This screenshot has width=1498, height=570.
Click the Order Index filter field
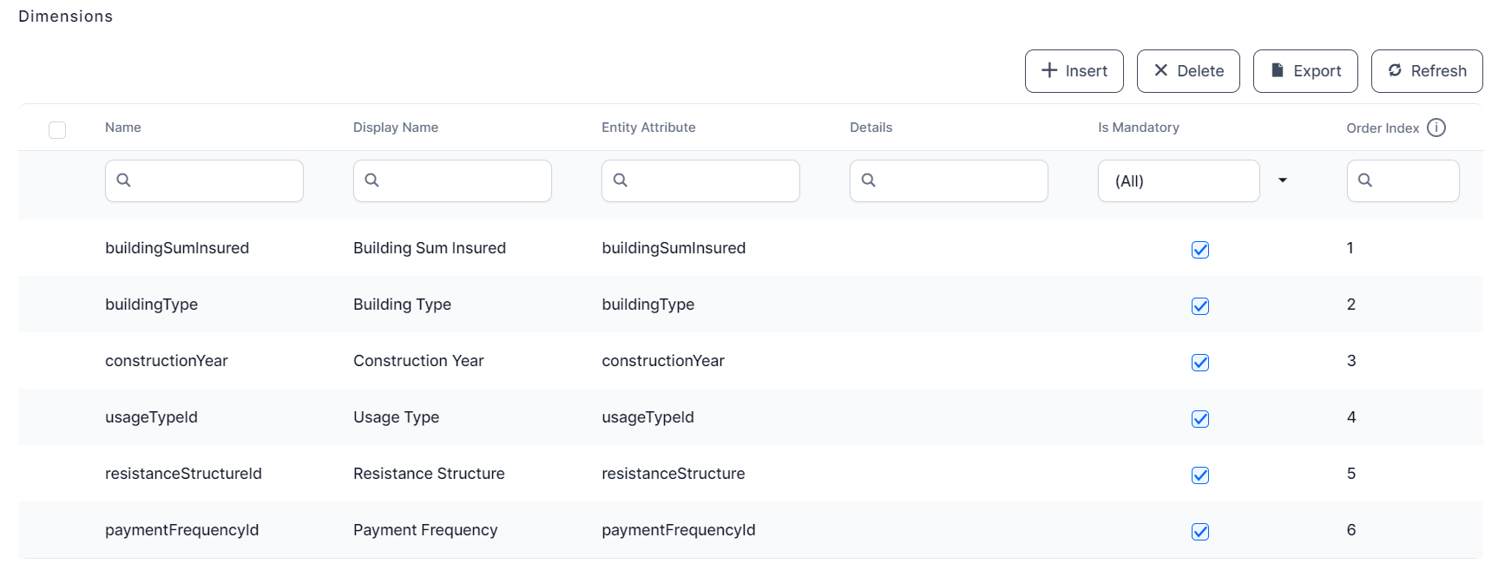[x=1412, y=180]
